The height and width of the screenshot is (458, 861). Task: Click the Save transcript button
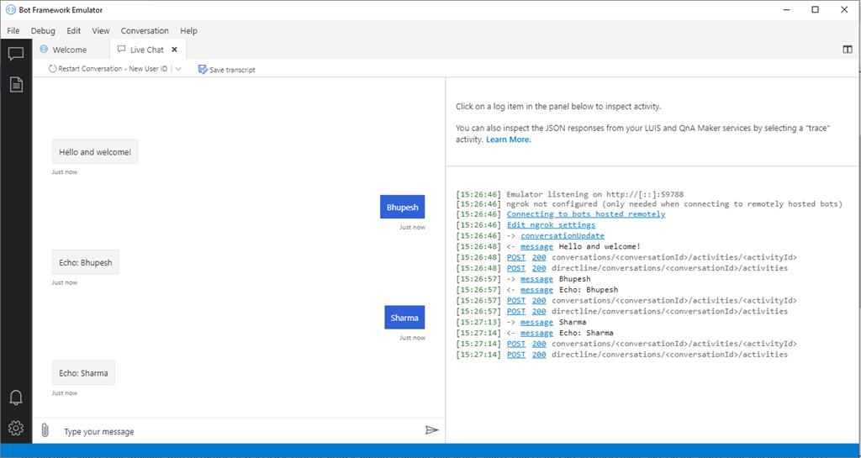pos(227,69)
